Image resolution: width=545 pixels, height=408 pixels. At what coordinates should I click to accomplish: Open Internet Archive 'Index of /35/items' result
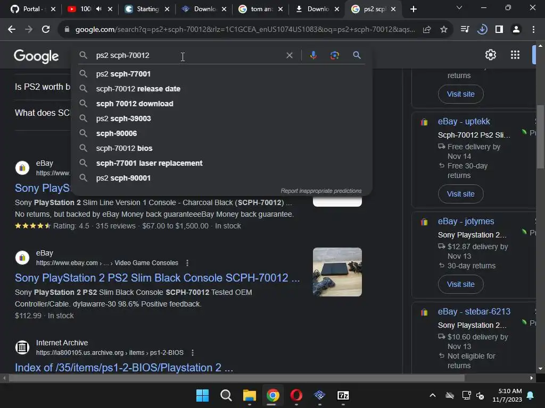point(124,368)
